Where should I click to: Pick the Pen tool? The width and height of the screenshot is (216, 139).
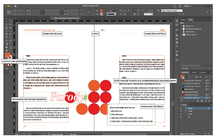[x=7, y=34]
